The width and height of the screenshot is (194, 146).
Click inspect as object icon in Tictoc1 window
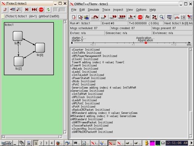pyautogui.click(x=12, y=9)
